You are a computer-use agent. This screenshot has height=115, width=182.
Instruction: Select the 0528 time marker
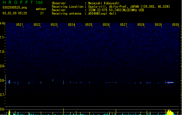[141, 25]
